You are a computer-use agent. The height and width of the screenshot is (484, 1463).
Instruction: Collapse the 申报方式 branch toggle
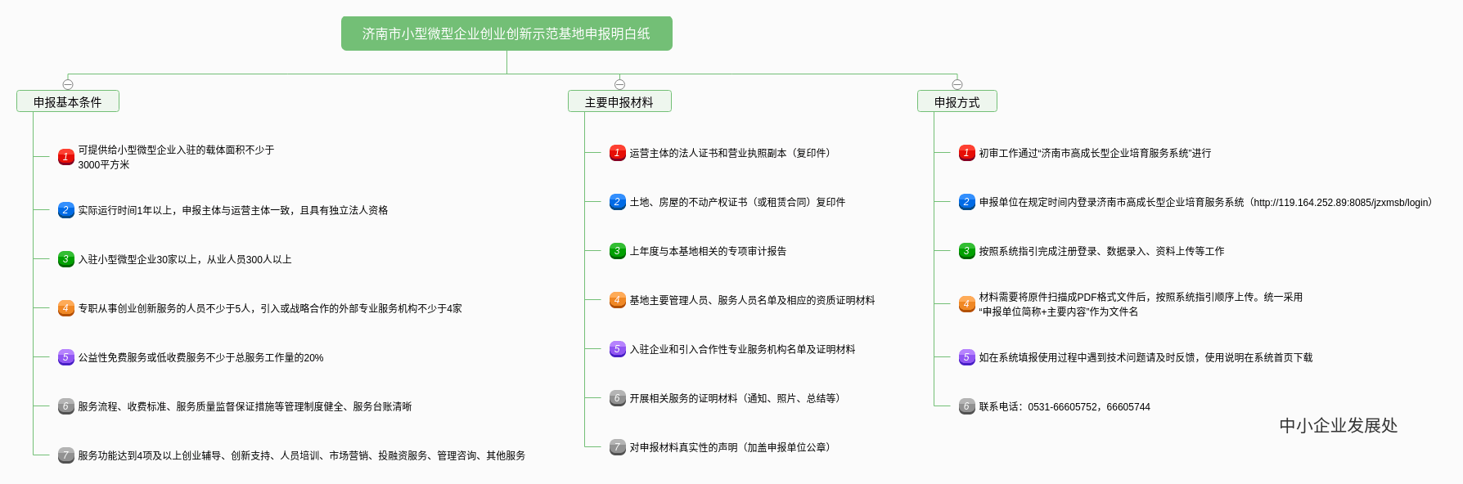coord(957,84)
